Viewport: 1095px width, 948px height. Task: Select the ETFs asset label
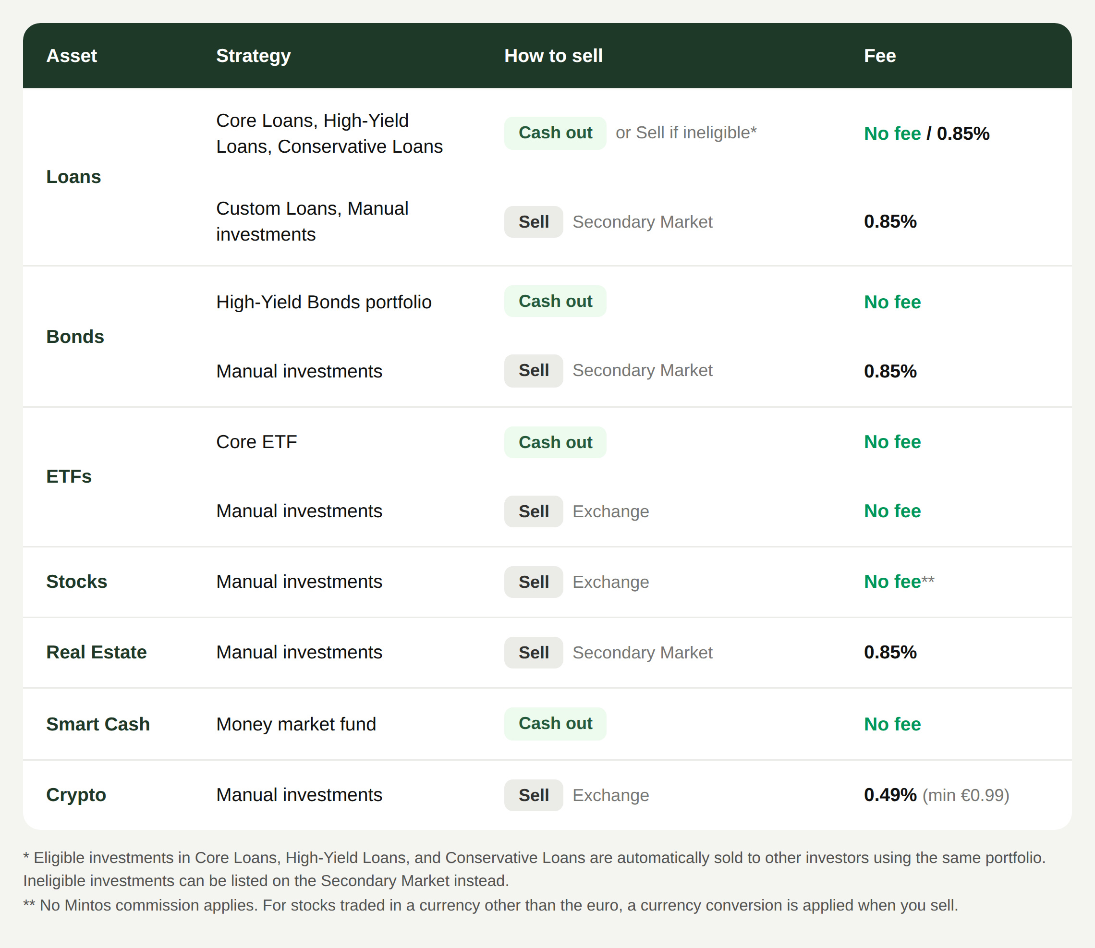[69, 476]
